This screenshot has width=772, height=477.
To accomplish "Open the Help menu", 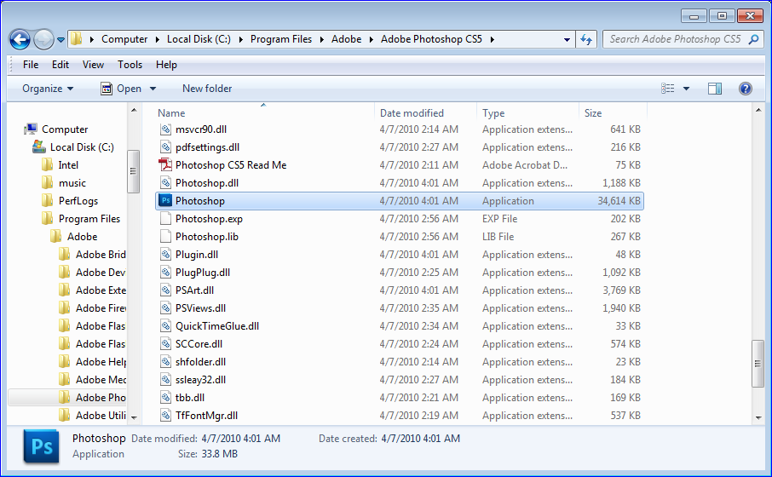I will point(166,65).
